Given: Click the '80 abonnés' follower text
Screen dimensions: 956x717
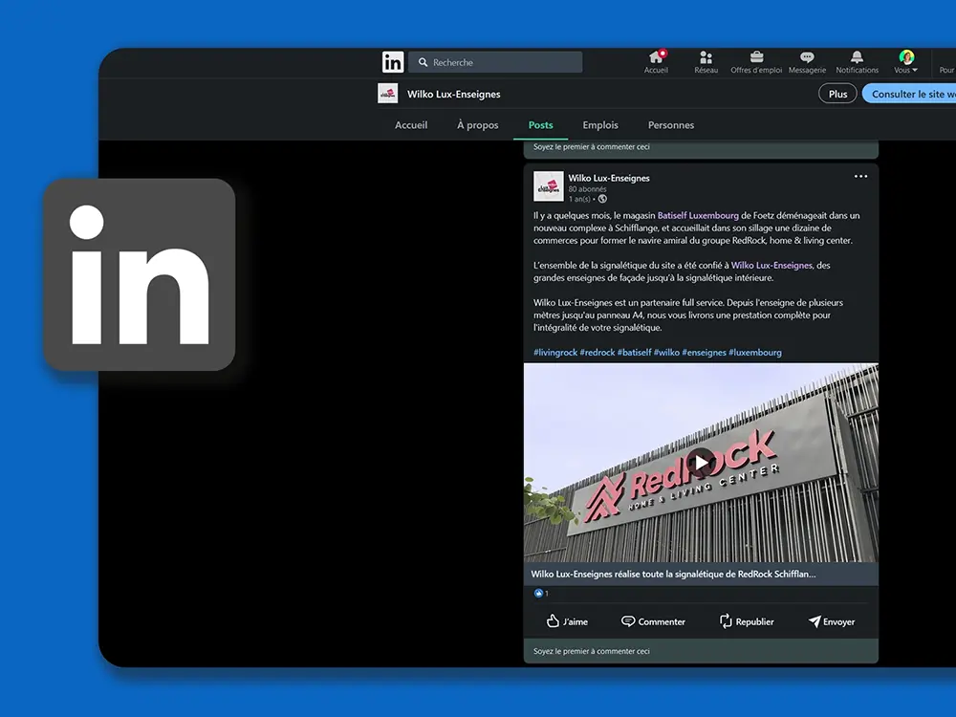Looking at the screenshot, I should 587,189.
